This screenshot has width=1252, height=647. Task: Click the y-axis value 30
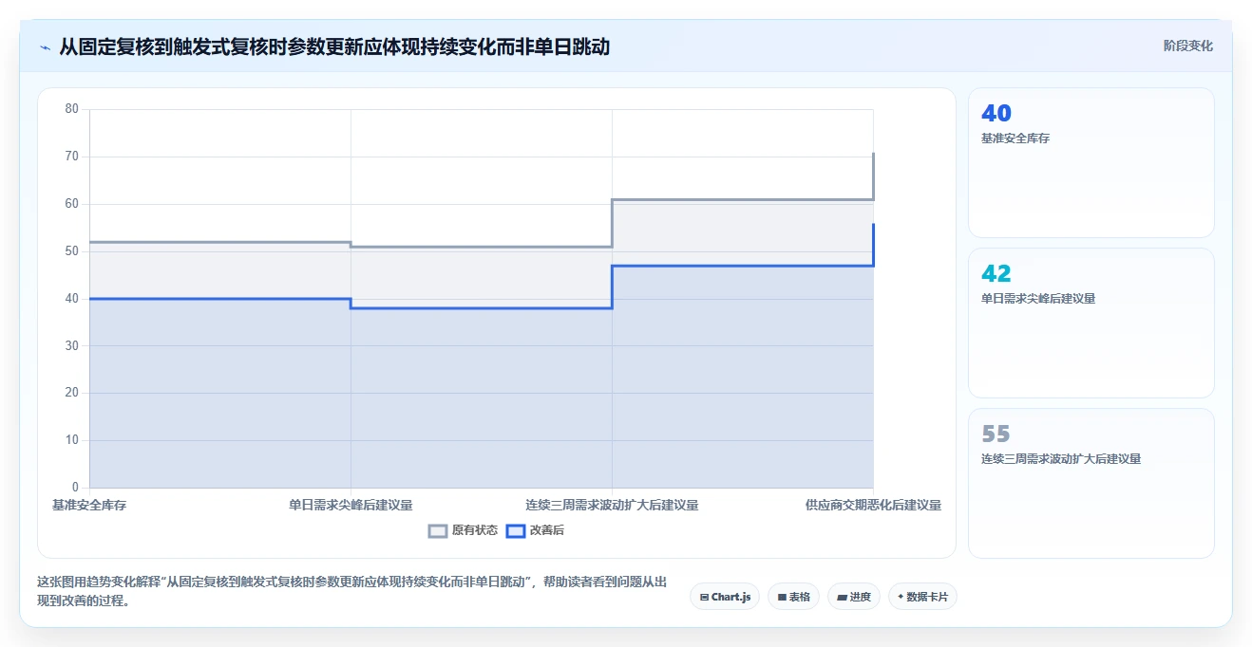pyautogui.click(x=72, y=346)
